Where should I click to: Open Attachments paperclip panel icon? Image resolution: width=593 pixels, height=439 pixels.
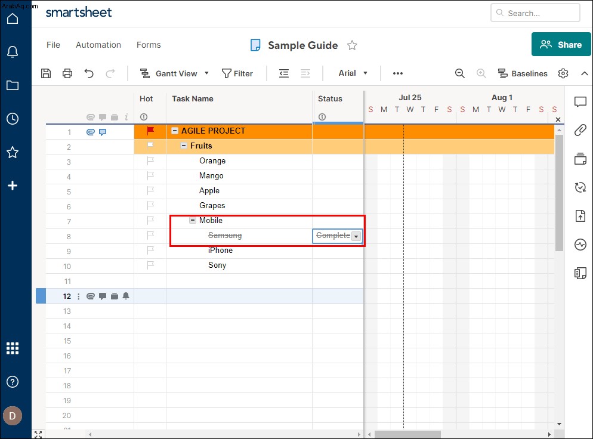tap(580, 130)
